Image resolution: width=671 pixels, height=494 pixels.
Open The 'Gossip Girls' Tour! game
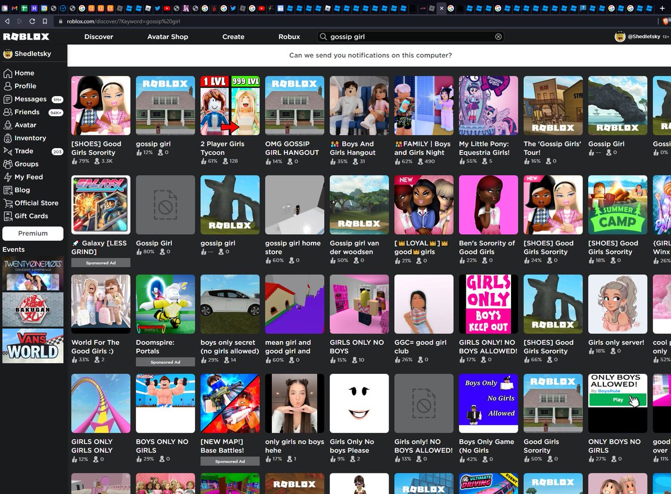point(553,106)
